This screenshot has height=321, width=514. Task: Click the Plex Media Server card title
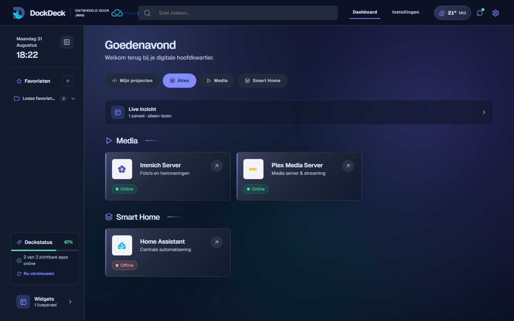(297, 165)
